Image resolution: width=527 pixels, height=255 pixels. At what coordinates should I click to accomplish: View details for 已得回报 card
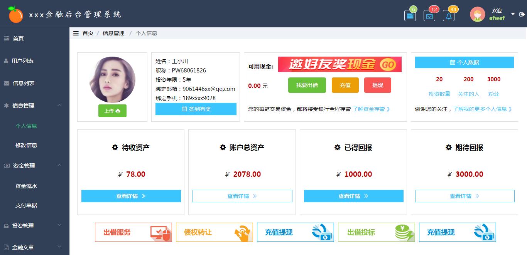coord(354,196)
